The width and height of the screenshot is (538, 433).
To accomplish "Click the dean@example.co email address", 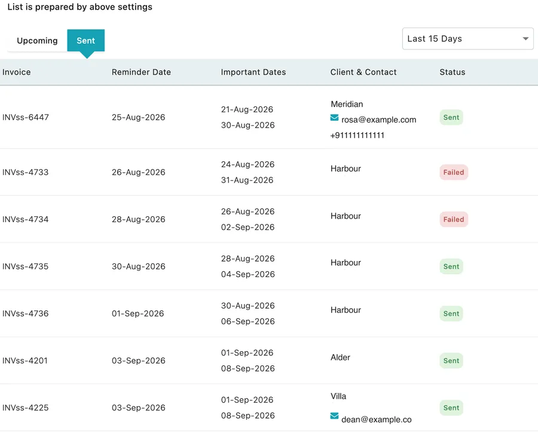I will [377, 420].
